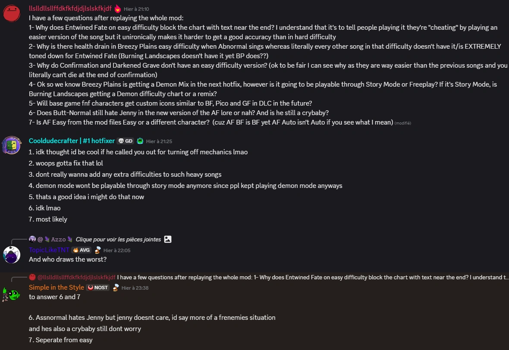The height and width of the screenshot is (350, 509).
Task: Click the NOST server tag
Action: tap(97, 287)
